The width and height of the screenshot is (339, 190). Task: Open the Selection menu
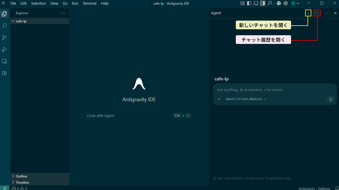click(38, 3)
